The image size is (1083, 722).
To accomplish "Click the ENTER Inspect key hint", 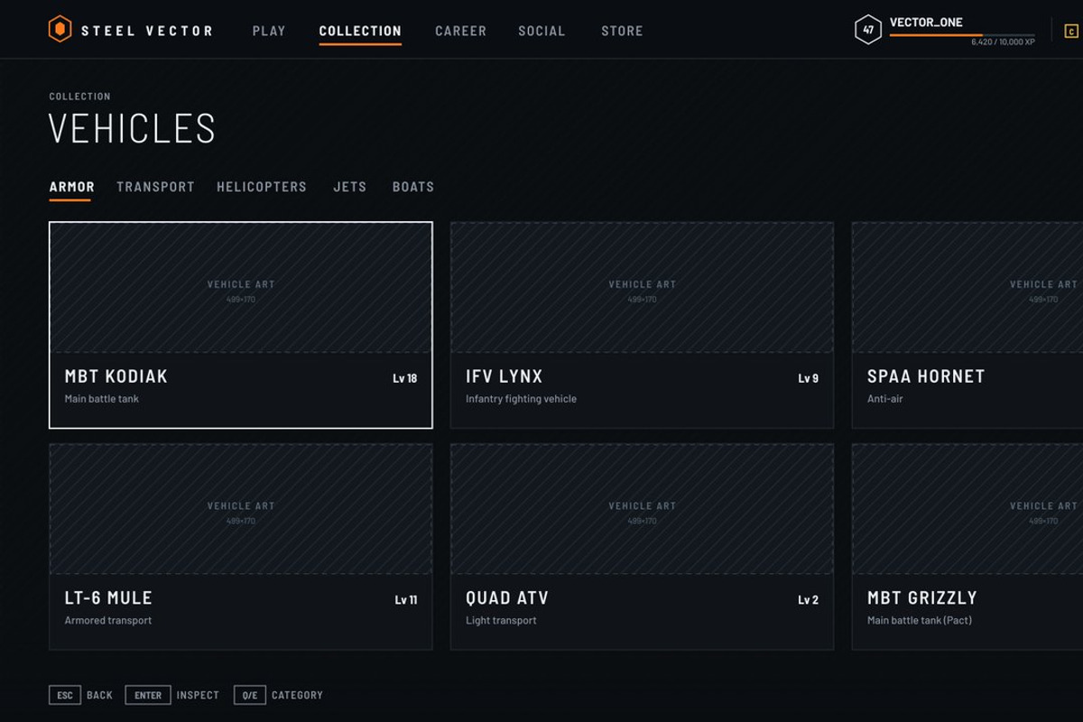I will coord(172,695).
